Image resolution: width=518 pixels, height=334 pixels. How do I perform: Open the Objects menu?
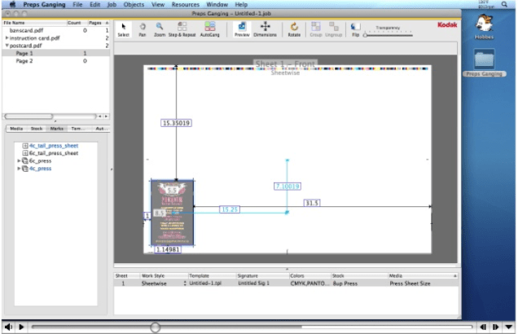(134, 5)
